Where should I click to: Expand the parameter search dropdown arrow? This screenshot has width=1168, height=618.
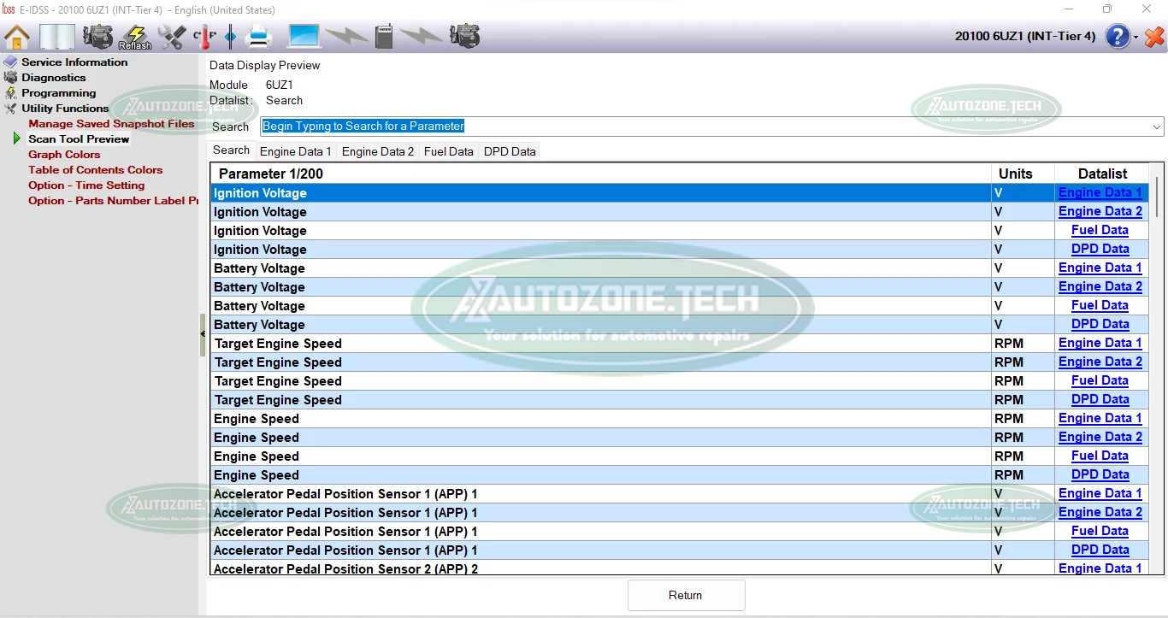click(x=1157, y=127)
